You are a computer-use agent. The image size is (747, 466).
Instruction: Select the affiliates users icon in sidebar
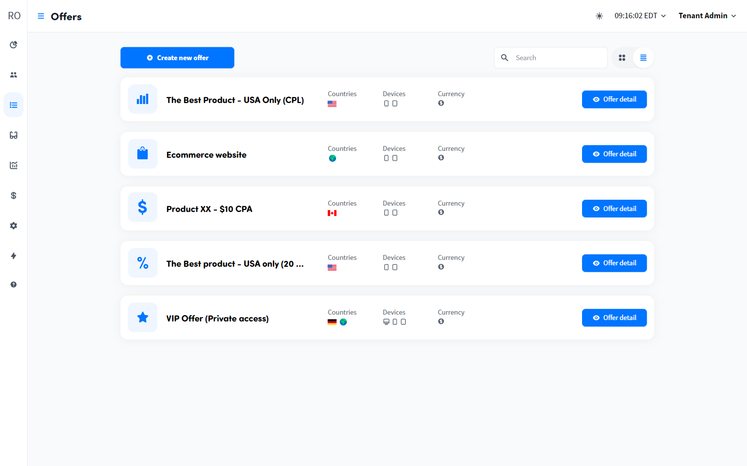tap(13, 74)
